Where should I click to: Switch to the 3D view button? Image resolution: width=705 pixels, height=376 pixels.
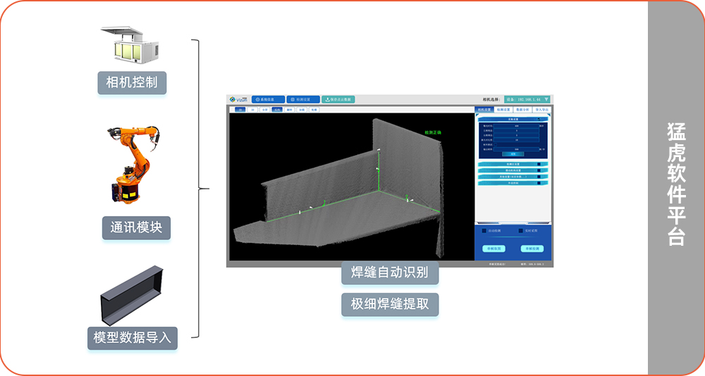(252, 110)
